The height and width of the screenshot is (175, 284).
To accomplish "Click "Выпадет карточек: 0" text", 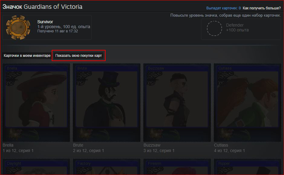I will (224, 8).
